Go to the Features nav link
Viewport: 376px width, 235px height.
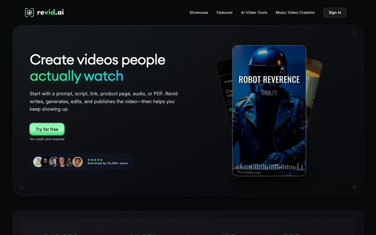pyautogui.click(x=224, y=13)
